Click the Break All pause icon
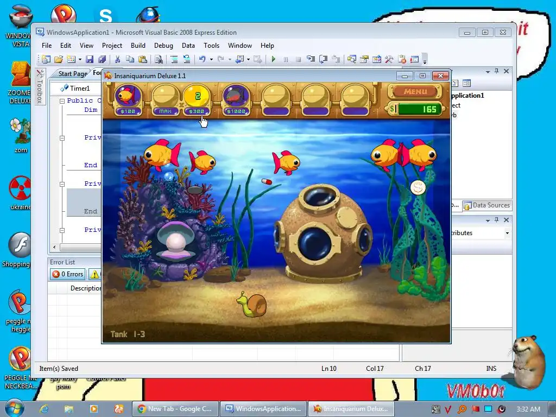The height and width of the screenshot is (417, 556). pos(286,59)
